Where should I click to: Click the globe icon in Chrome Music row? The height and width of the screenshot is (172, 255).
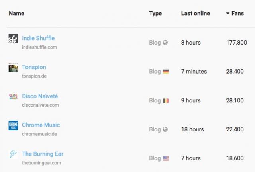click(x=165, y=129)
